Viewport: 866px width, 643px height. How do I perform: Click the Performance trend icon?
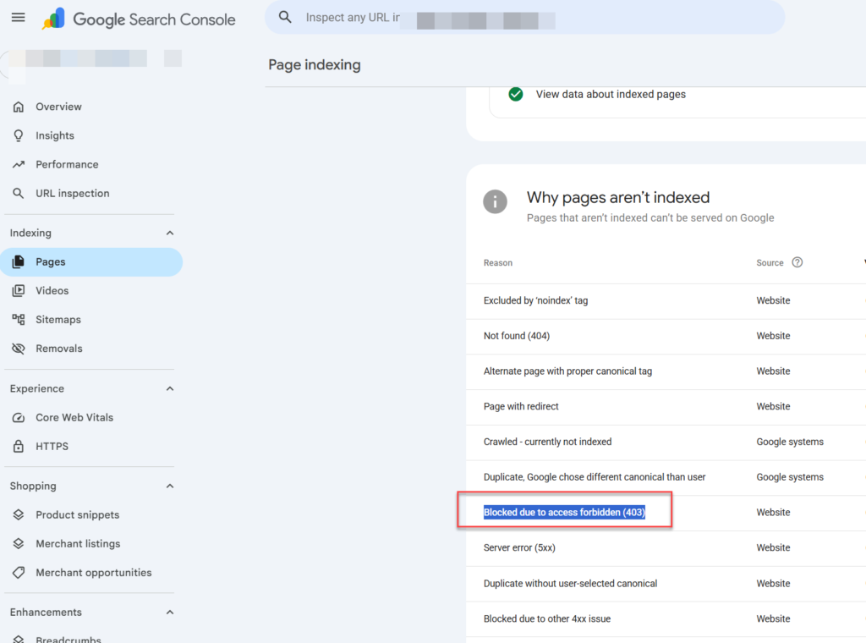19,164
